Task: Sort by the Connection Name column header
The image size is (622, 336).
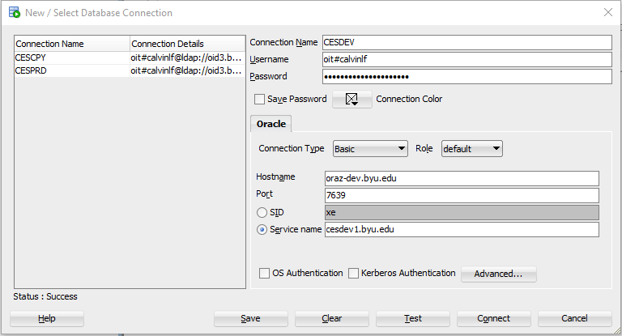Action: [72, 44]
